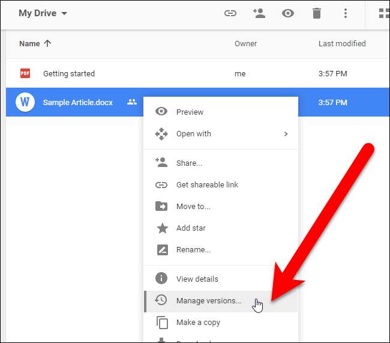
Task: Select Get shareable link menu entry
Action: tap(207, 184)
